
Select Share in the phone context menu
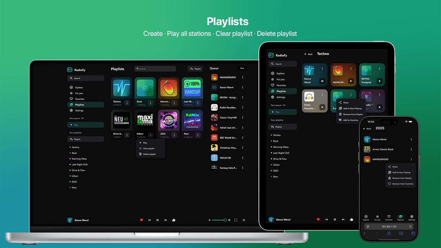tap(401, 167)
